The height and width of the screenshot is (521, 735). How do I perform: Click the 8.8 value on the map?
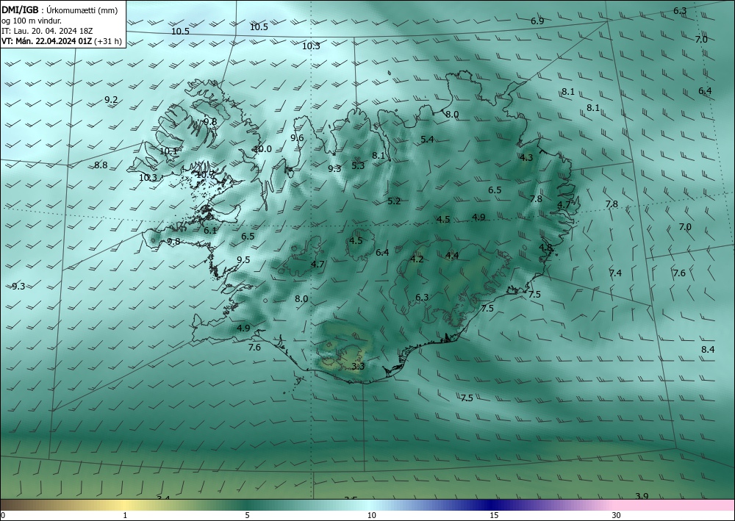click(101, 165)
